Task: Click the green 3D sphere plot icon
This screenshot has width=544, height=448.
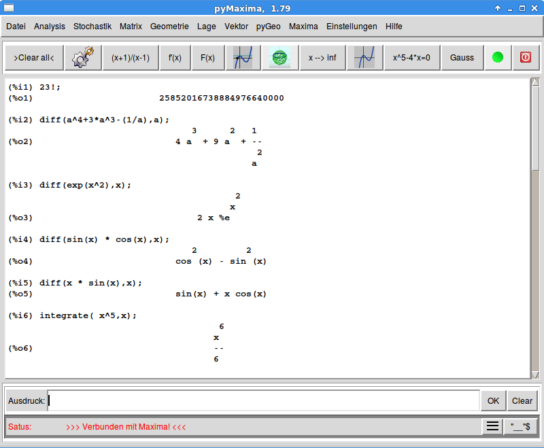Action: 279,58
